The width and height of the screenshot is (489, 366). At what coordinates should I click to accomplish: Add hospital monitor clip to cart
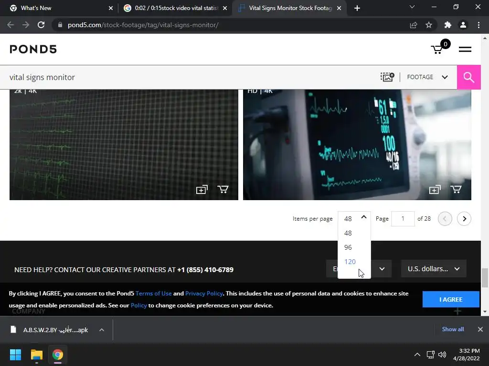456,189
